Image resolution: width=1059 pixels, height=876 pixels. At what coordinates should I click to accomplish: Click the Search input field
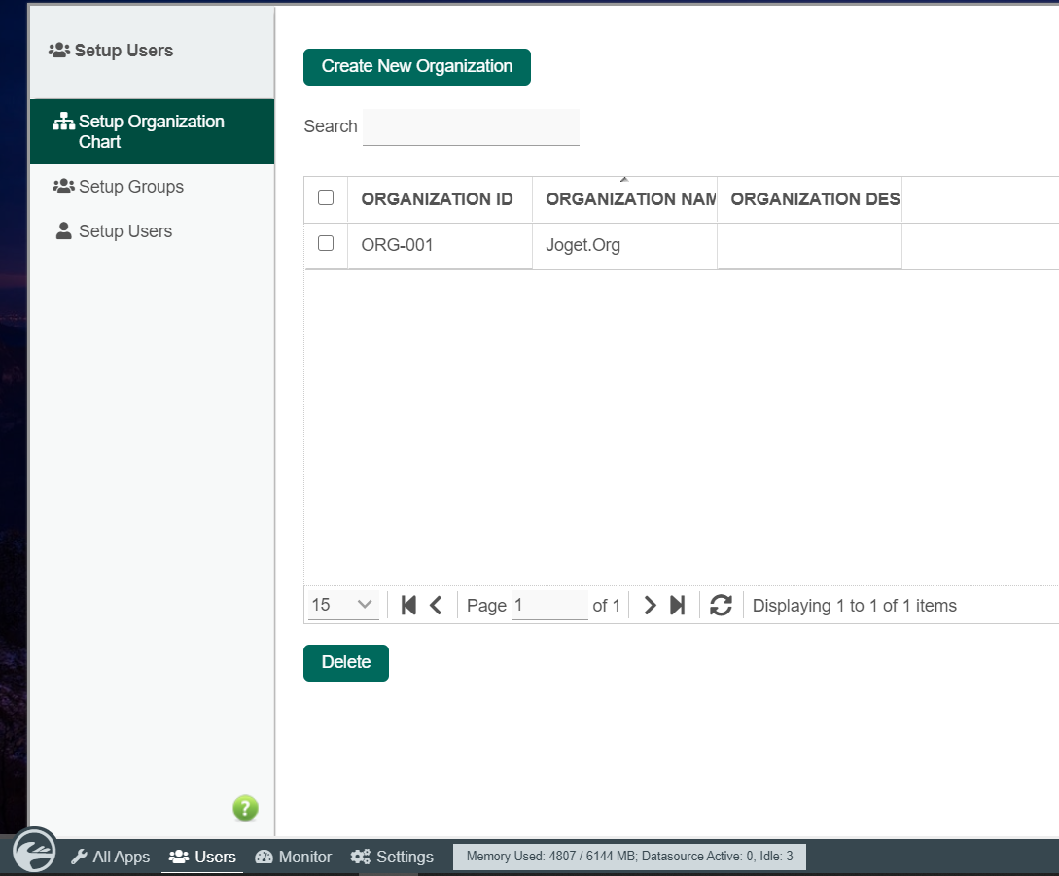pos(471,127)
